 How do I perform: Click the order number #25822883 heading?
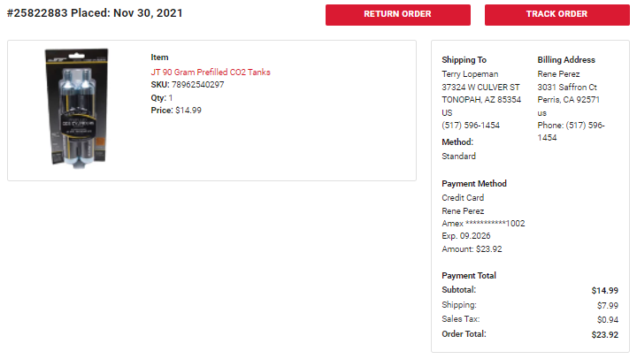[x=37, y=13]
